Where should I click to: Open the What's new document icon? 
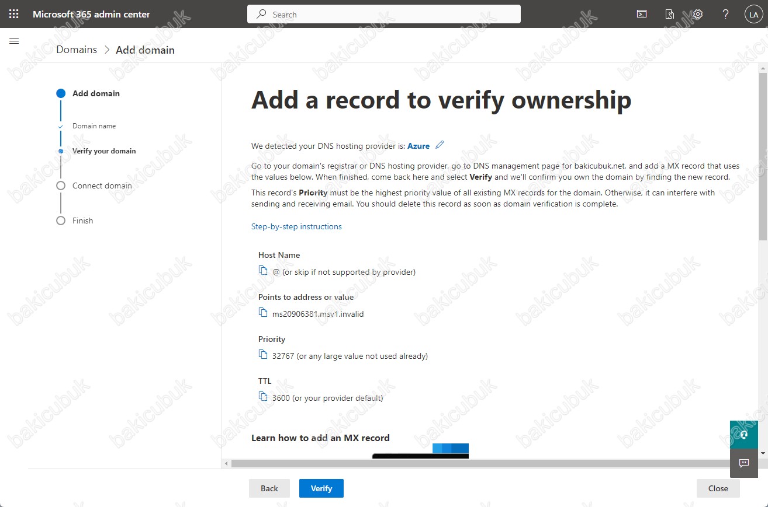pyautogui.click(x=670, y=14)
